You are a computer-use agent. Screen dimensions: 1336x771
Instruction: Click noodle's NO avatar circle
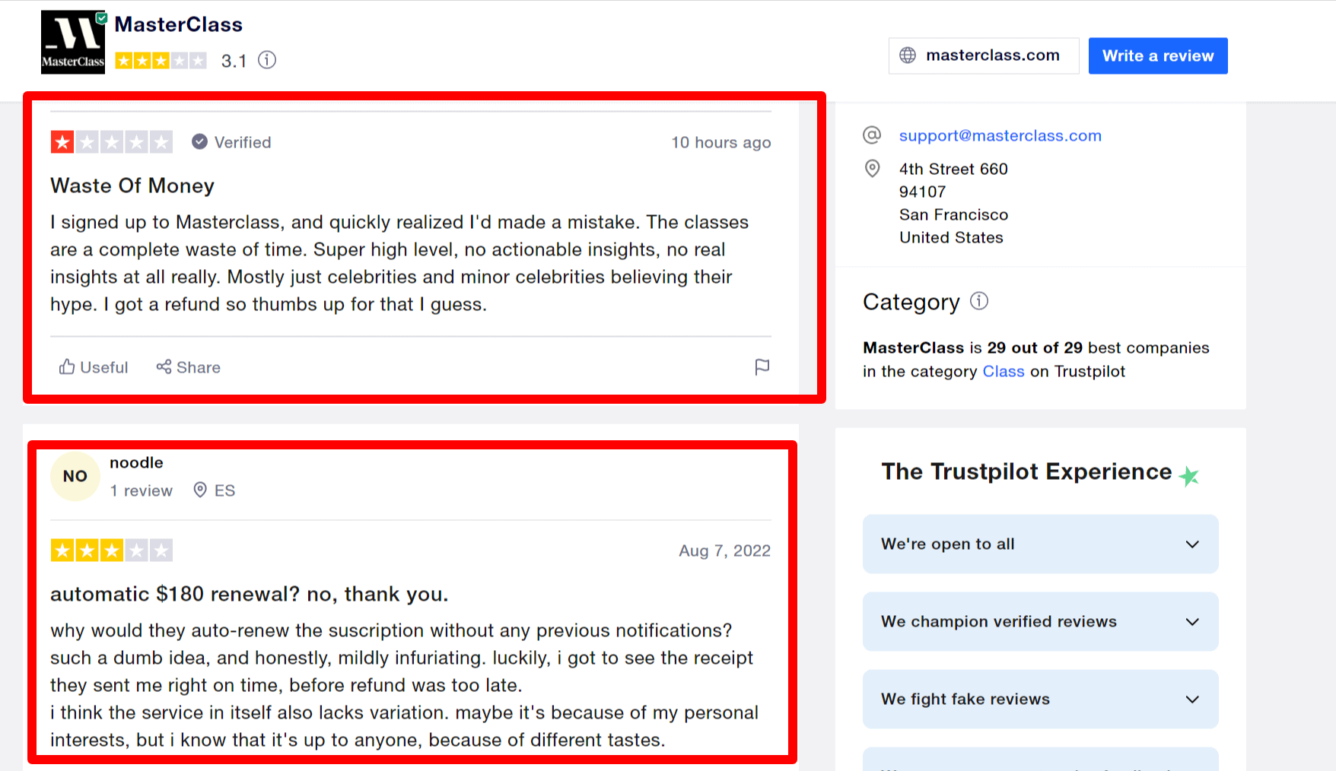pos(75,477)
